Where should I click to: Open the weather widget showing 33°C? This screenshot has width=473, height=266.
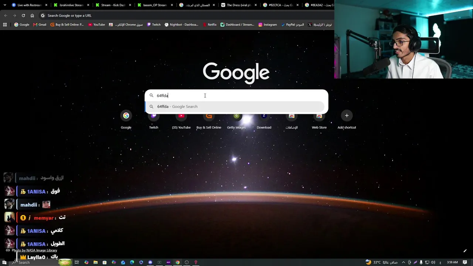(381, 262)
